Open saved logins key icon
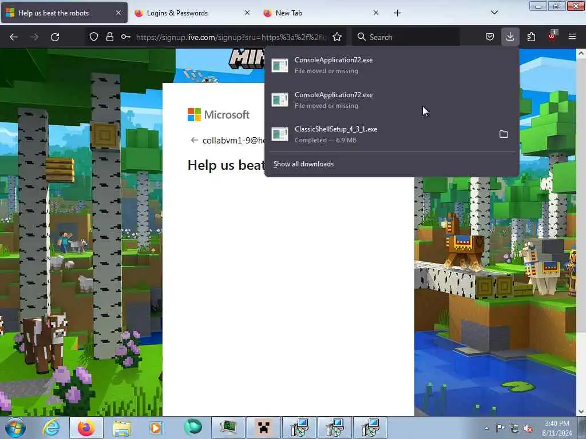Image resolution: width=586 pixels, height=439 pixels. click(x=125, y=37)
